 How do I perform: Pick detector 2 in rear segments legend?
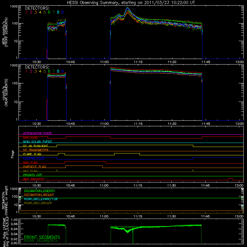(31, 71)
